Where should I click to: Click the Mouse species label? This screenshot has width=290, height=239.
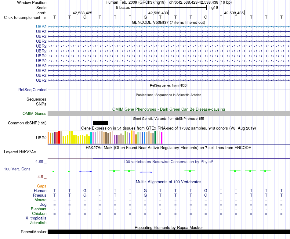tap(40, 200)
